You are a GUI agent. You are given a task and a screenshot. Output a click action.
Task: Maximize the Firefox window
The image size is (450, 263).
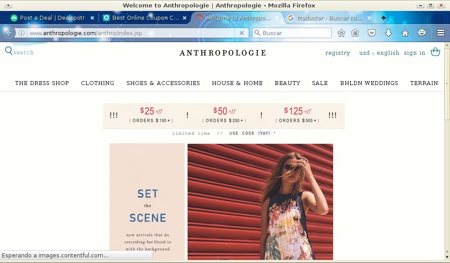(431, 5)
